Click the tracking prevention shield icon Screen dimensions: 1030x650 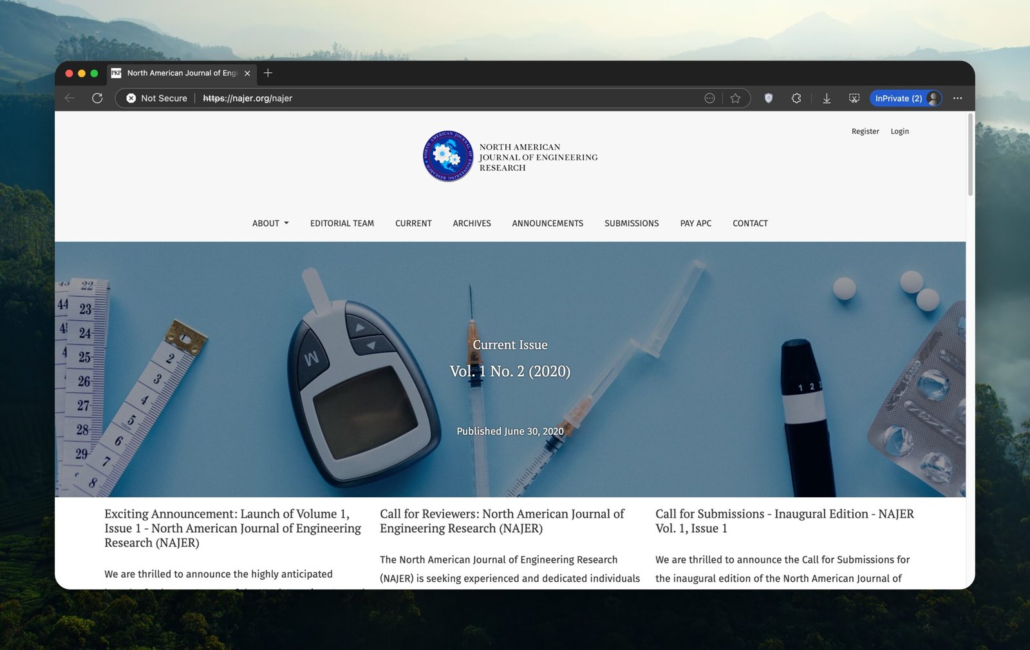coord(768,98)
